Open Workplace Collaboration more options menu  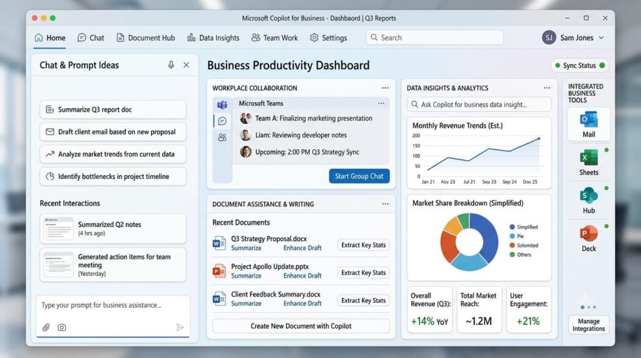pyautogui.click(x=385, y=88)
